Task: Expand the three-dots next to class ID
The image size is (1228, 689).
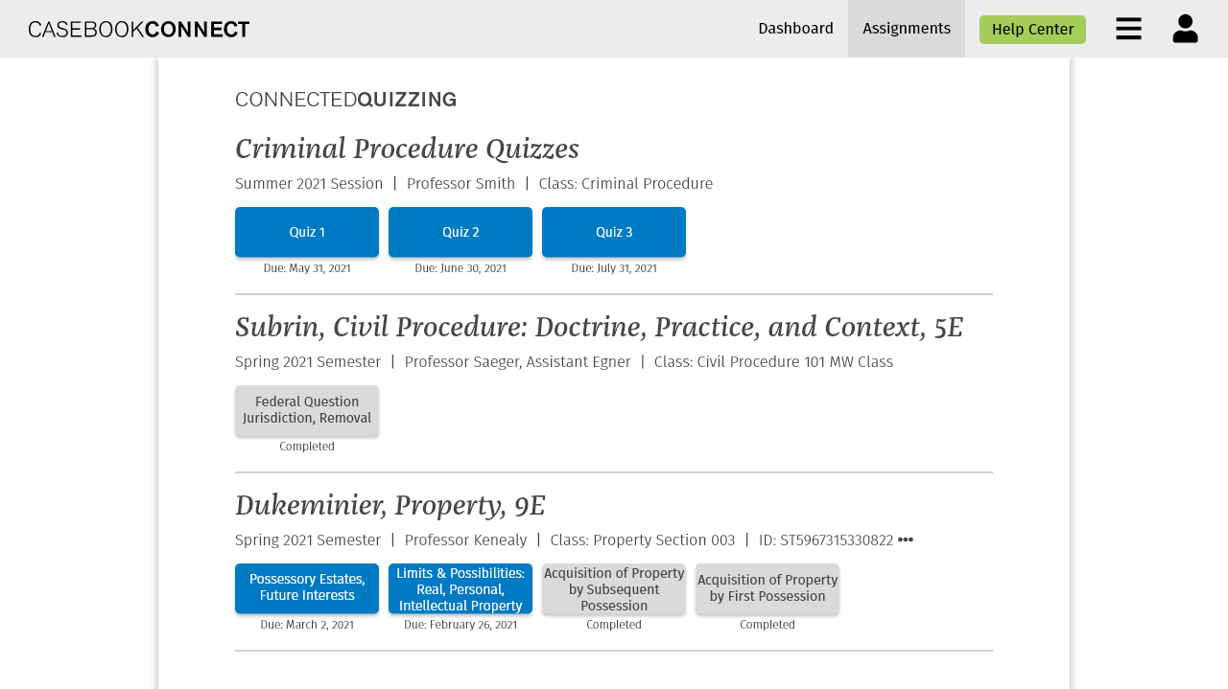Action: [x=905, y=540]
